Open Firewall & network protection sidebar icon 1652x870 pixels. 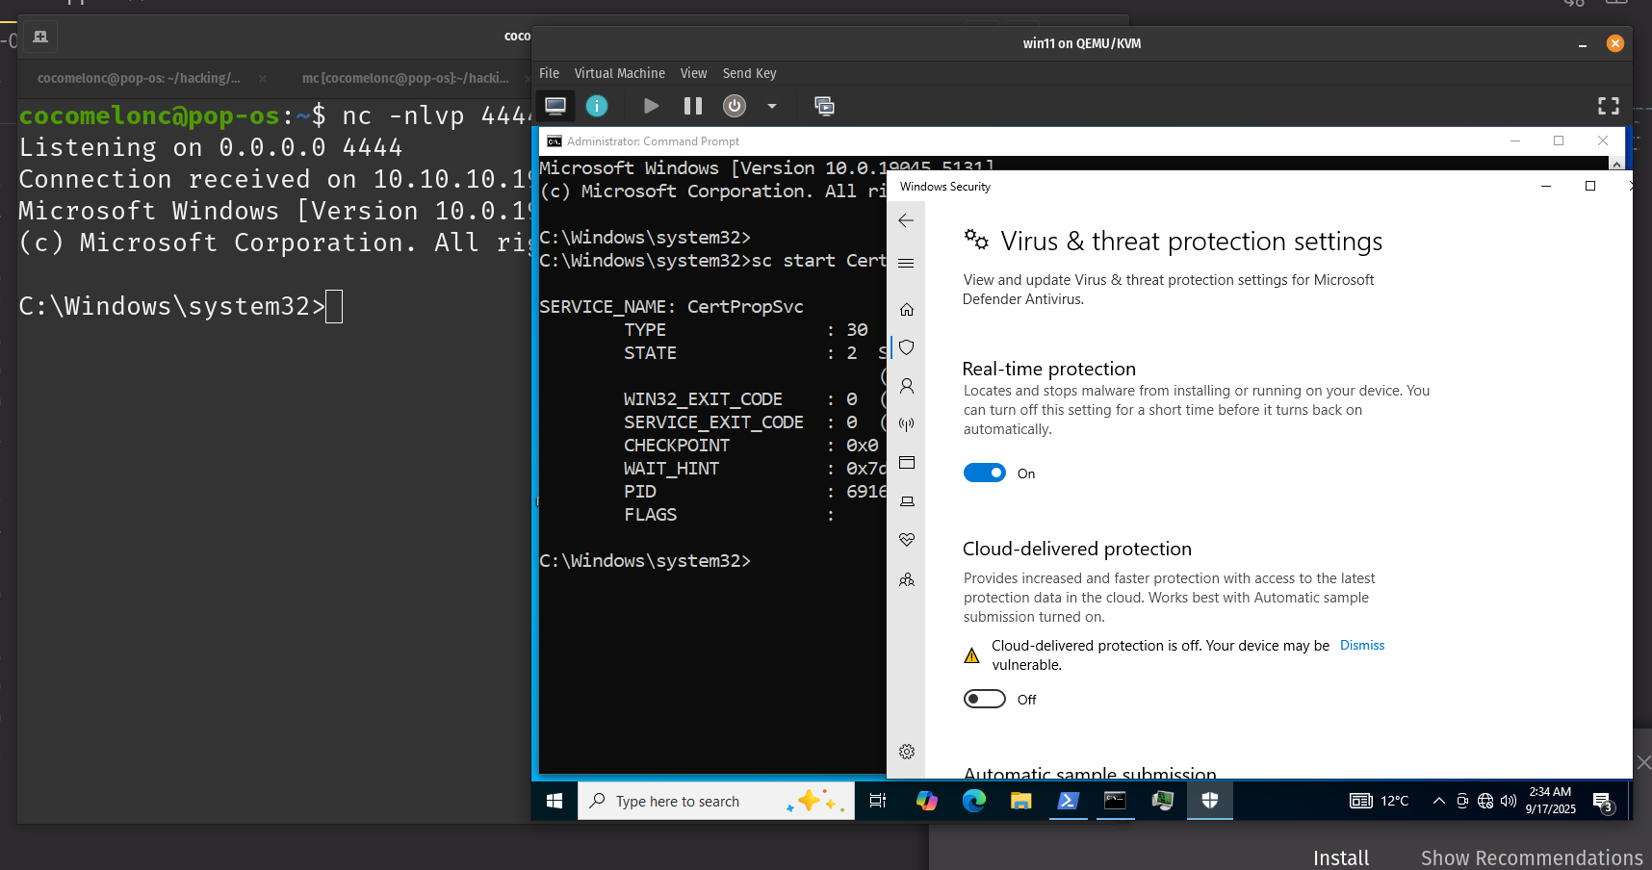906,424
